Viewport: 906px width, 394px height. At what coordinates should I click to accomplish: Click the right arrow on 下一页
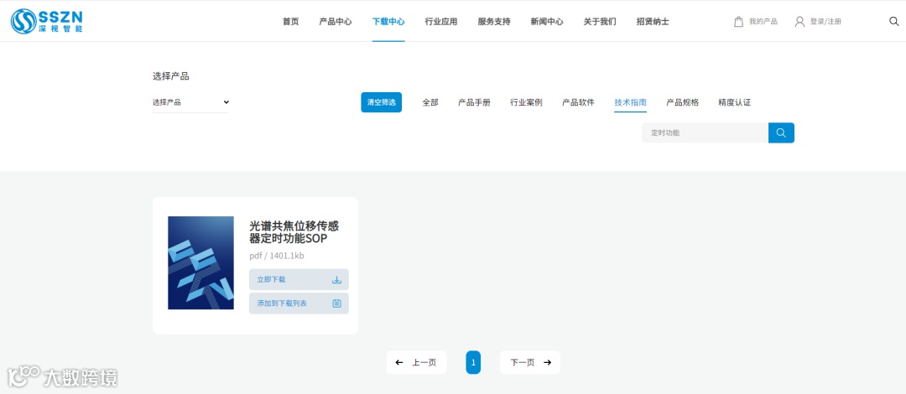(547, 363)
